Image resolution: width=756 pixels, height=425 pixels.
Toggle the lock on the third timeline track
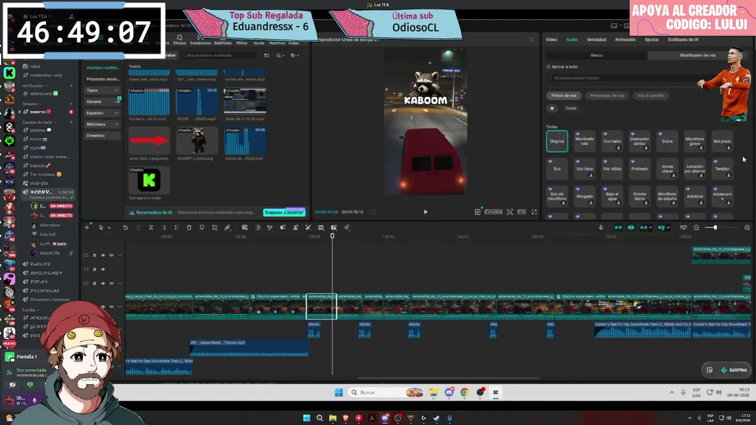[x=94, y=283]
